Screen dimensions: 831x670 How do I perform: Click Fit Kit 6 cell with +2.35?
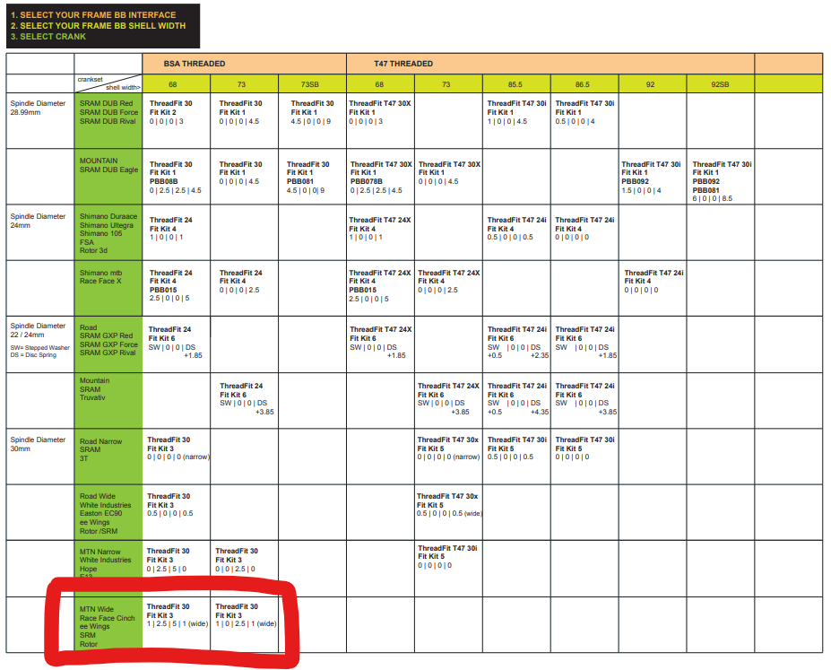click(516, 344)
